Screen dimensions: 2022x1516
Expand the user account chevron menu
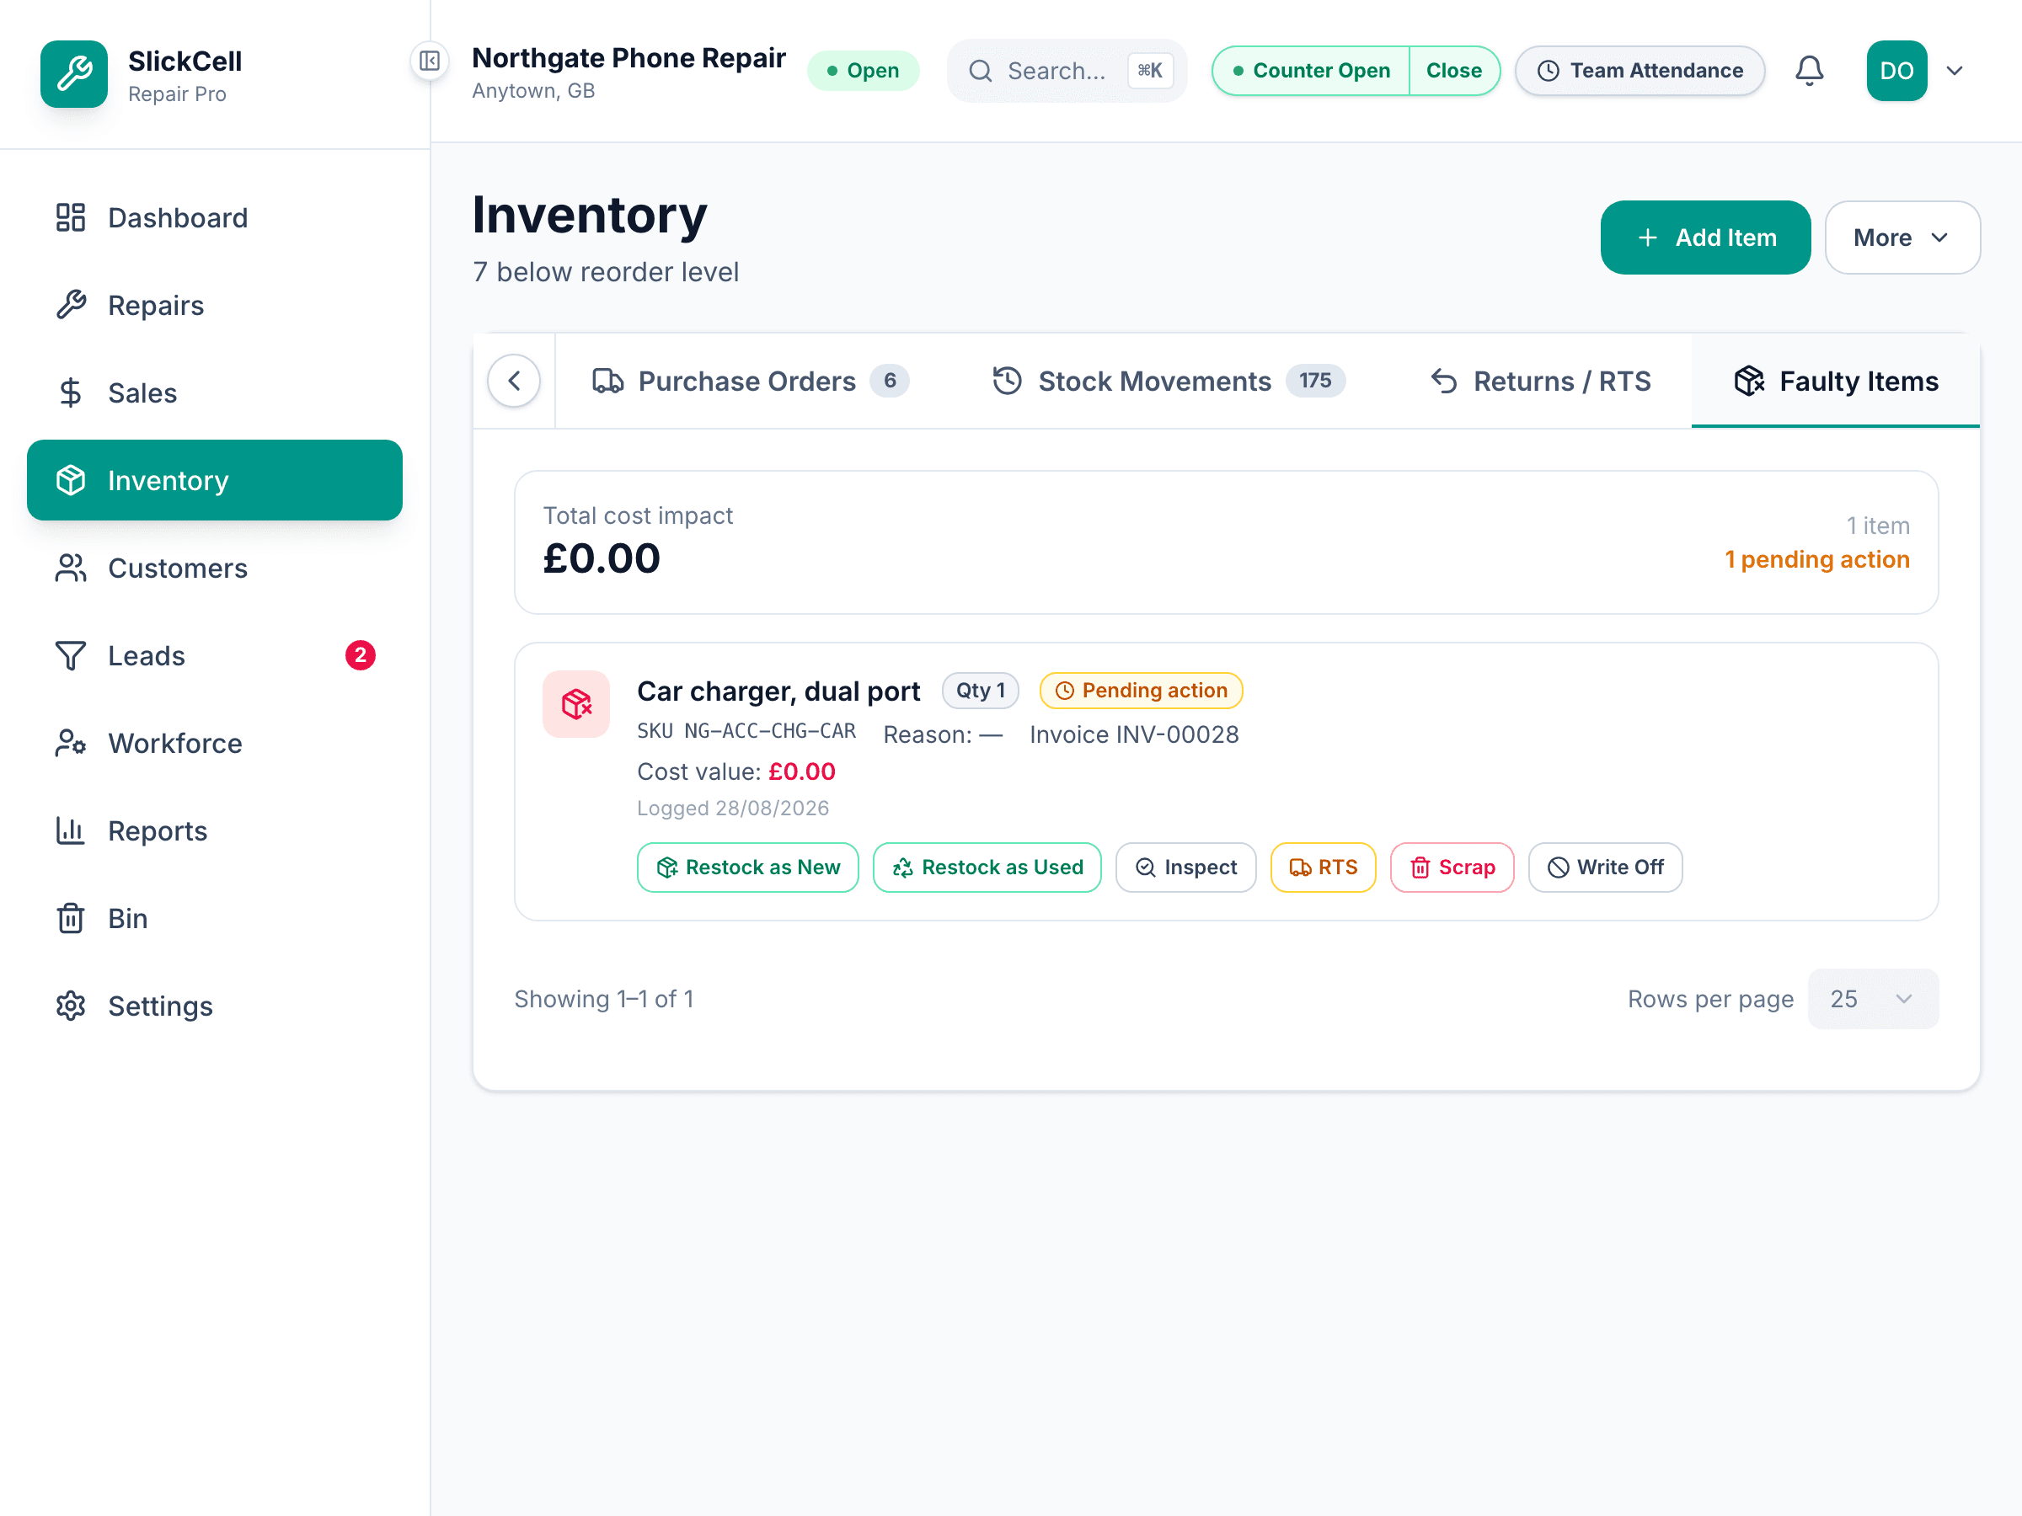point(1955,71)
